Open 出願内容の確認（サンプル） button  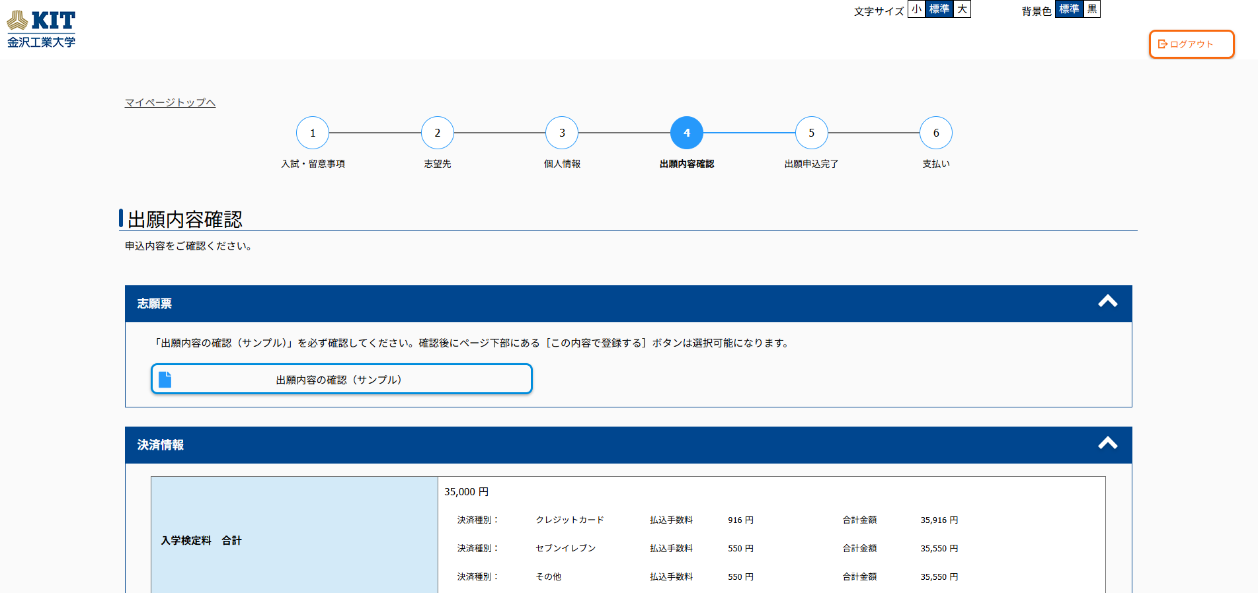point(341,379)
